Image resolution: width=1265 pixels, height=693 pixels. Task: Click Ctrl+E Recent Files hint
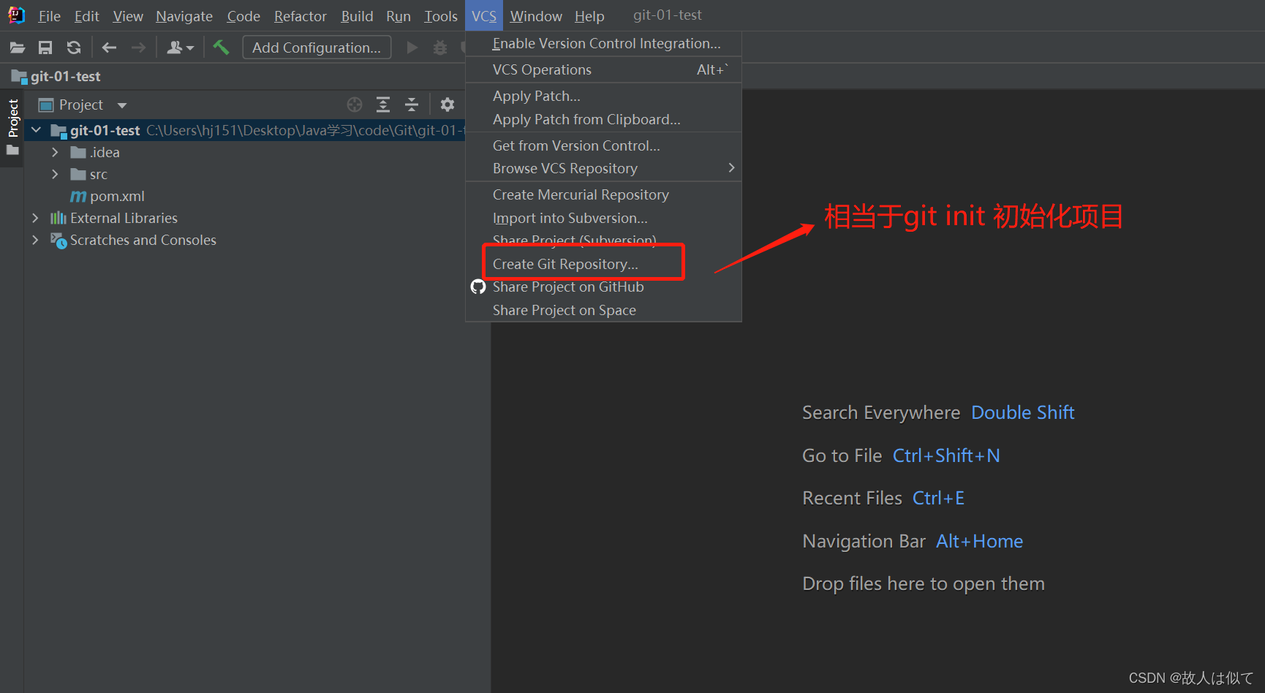938,499
